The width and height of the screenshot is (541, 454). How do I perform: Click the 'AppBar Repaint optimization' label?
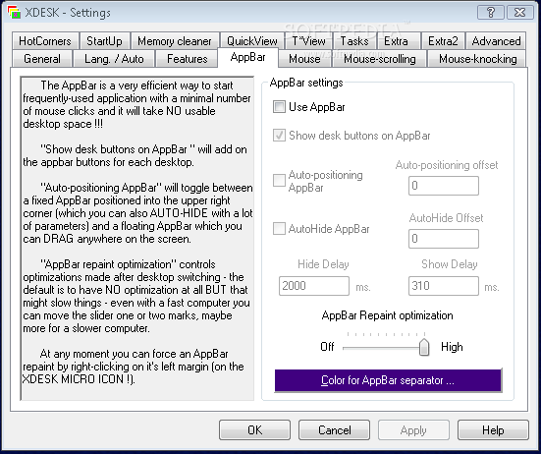pos(387,315)
